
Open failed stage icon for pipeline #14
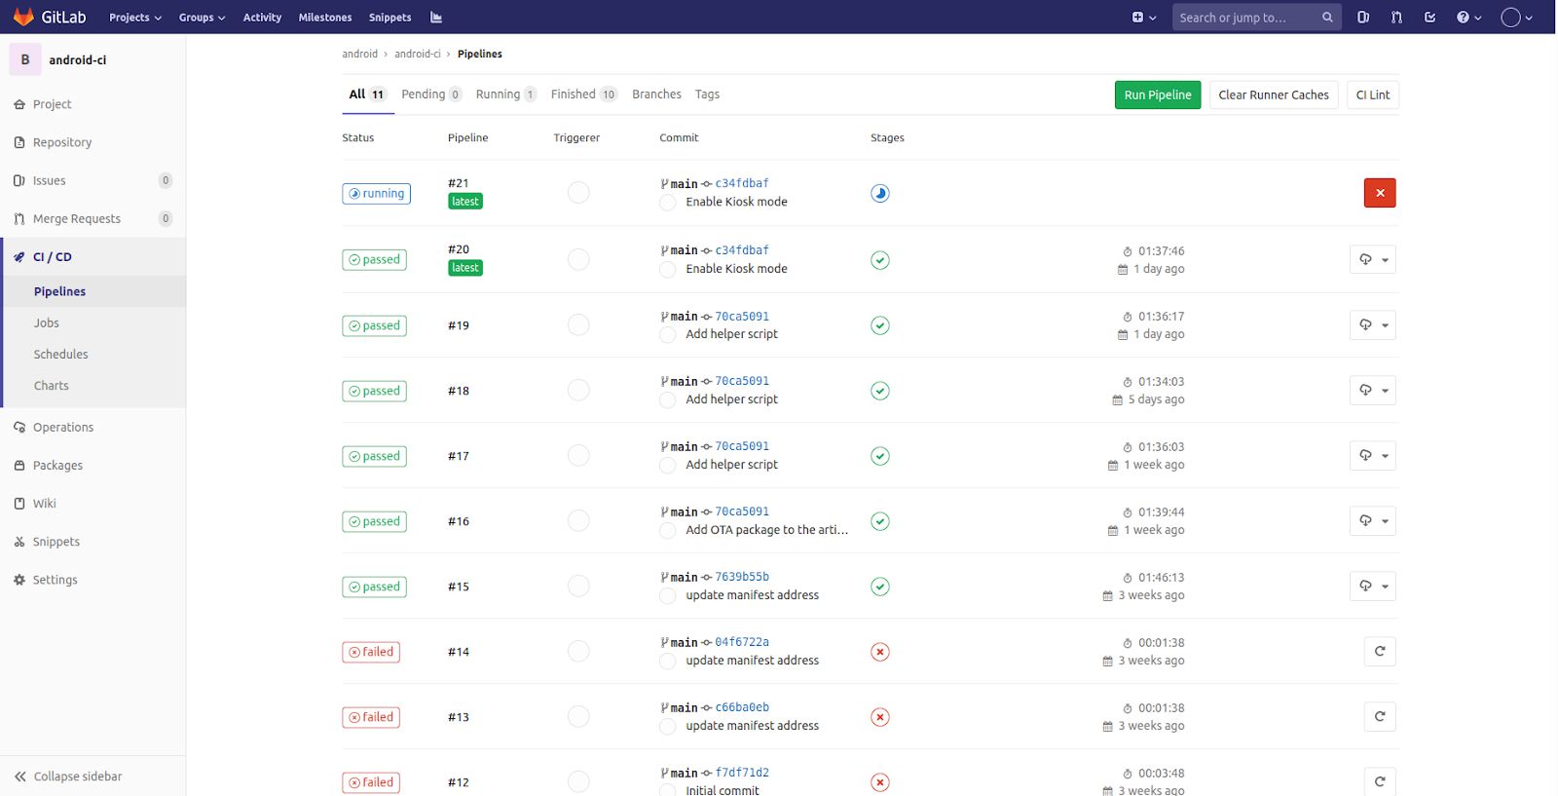coord(880,652)
